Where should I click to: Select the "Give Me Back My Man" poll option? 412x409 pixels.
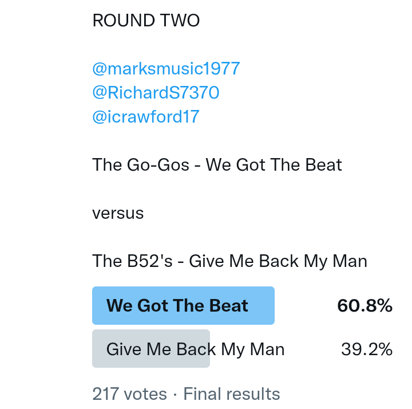pyautogui.click(x=195, y=349)
